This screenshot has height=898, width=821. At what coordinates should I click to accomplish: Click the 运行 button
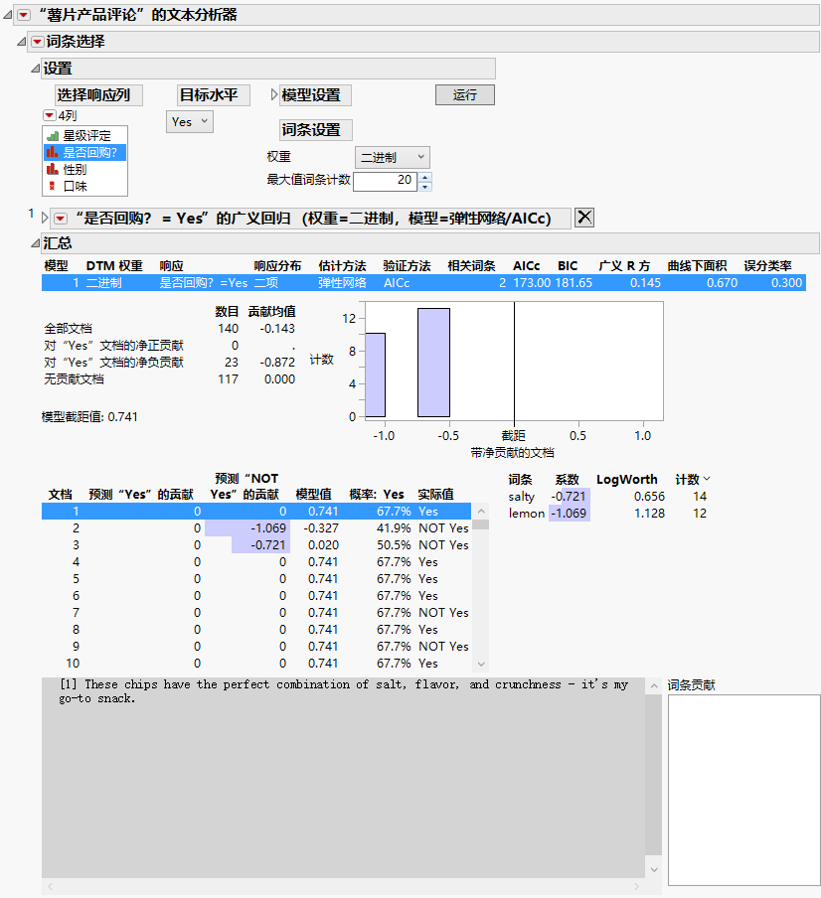[464, 95]
